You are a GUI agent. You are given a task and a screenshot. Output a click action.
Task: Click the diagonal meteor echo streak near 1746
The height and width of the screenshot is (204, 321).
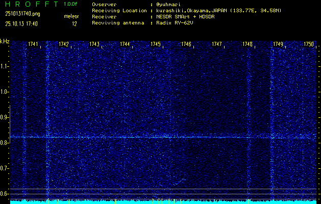pyautogui.click(x=181, y=182)
